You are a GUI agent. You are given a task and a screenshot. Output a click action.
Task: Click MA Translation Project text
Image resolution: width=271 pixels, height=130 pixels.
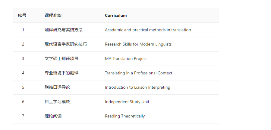pos(126,59)
